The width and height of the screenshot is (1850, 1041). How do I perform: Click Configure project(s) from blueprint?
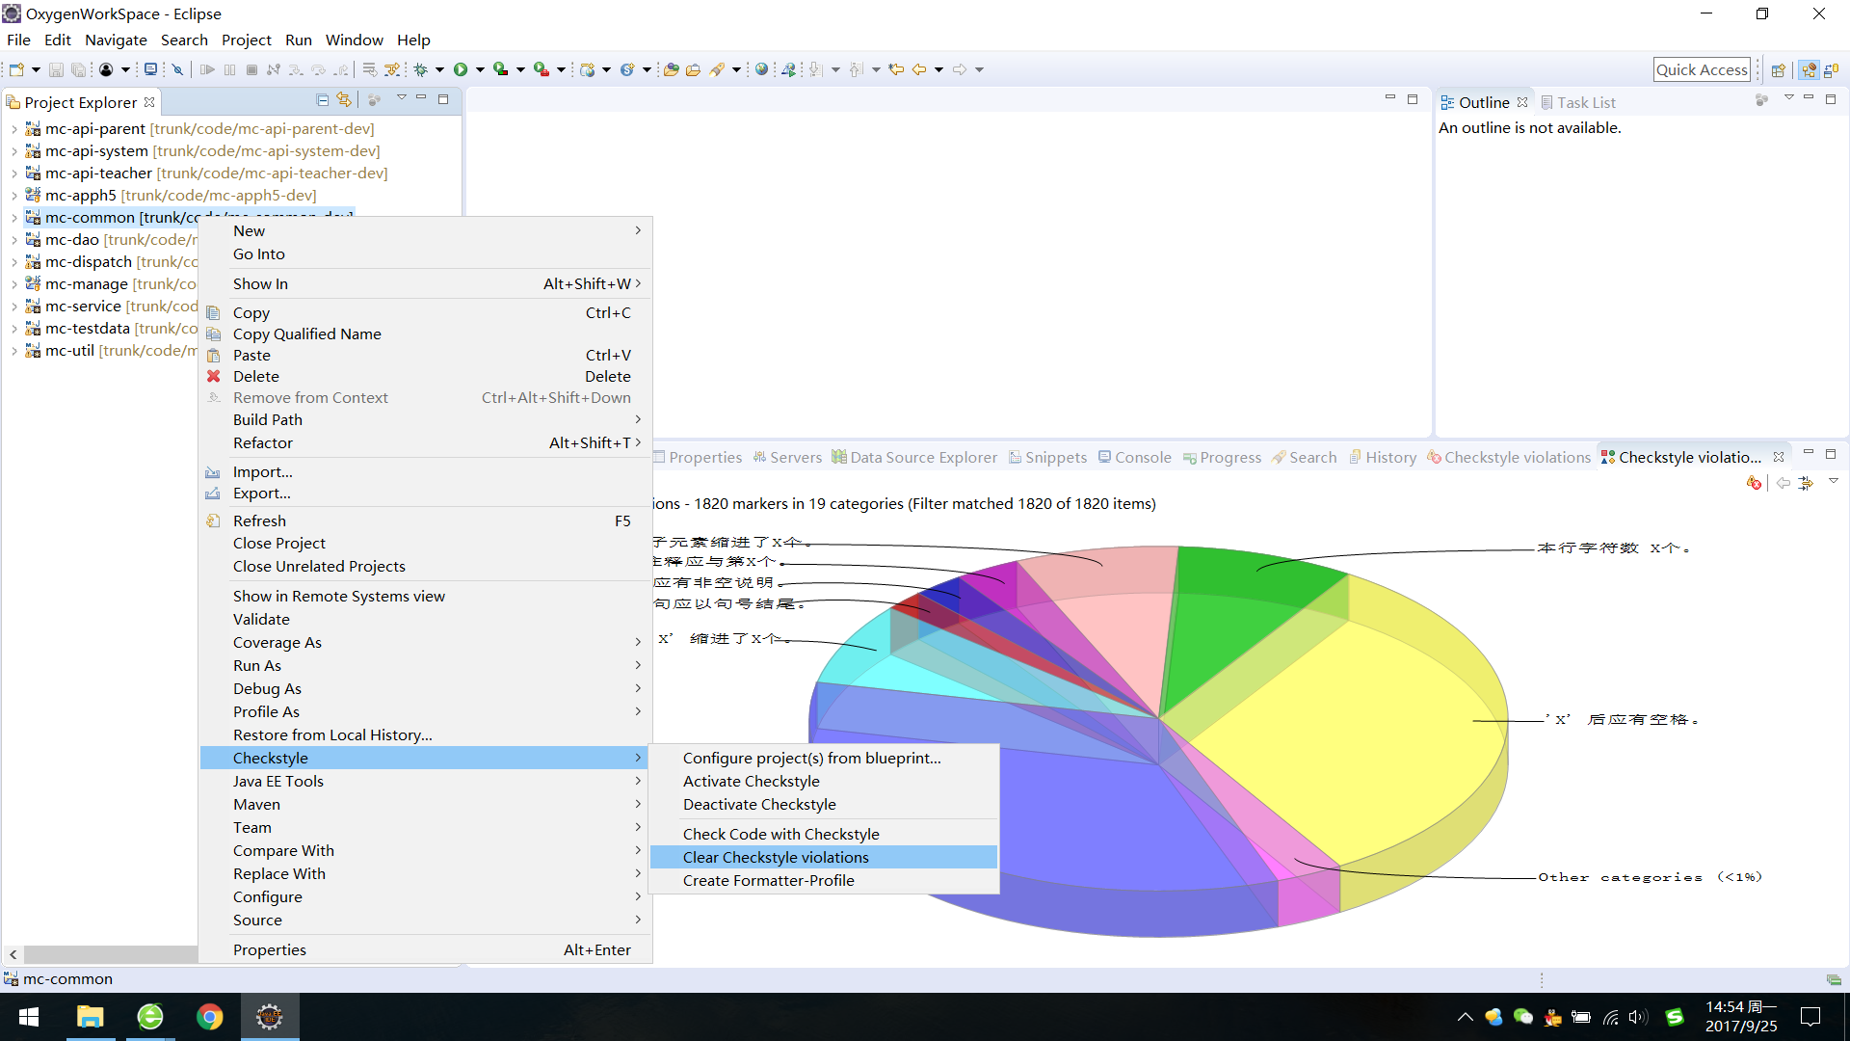pos(824,758)
